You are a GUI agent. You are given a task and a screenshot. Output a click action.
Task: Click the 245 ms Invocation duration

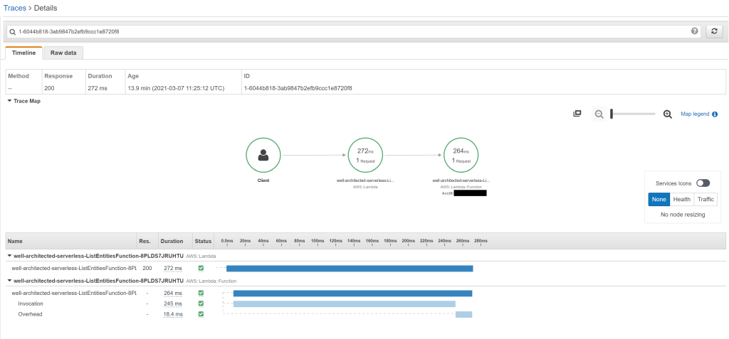pyautogui.click(x=173, y=304)
